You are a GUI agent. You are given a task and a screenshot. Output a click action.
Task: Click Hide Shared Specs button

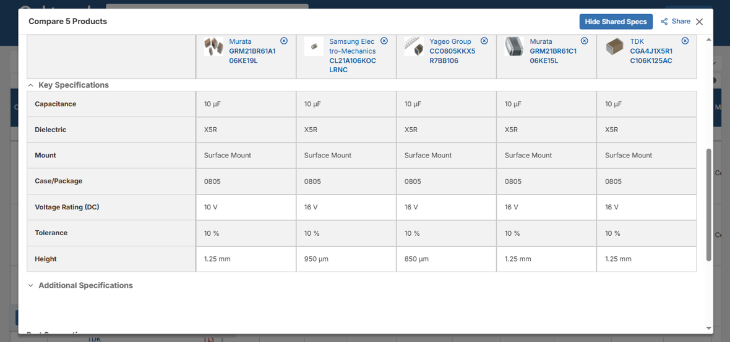[x=616, y=22]
